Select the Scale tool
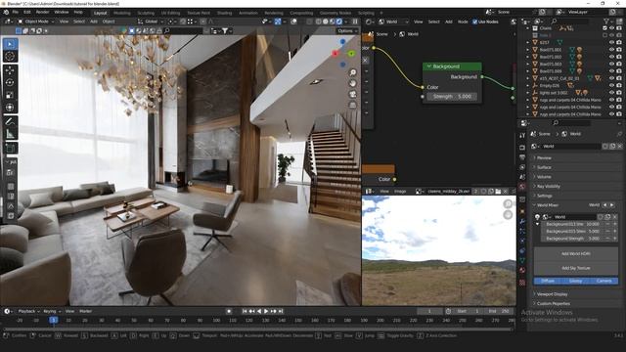This screenshot has height=352, width=626. coord(10,95)
